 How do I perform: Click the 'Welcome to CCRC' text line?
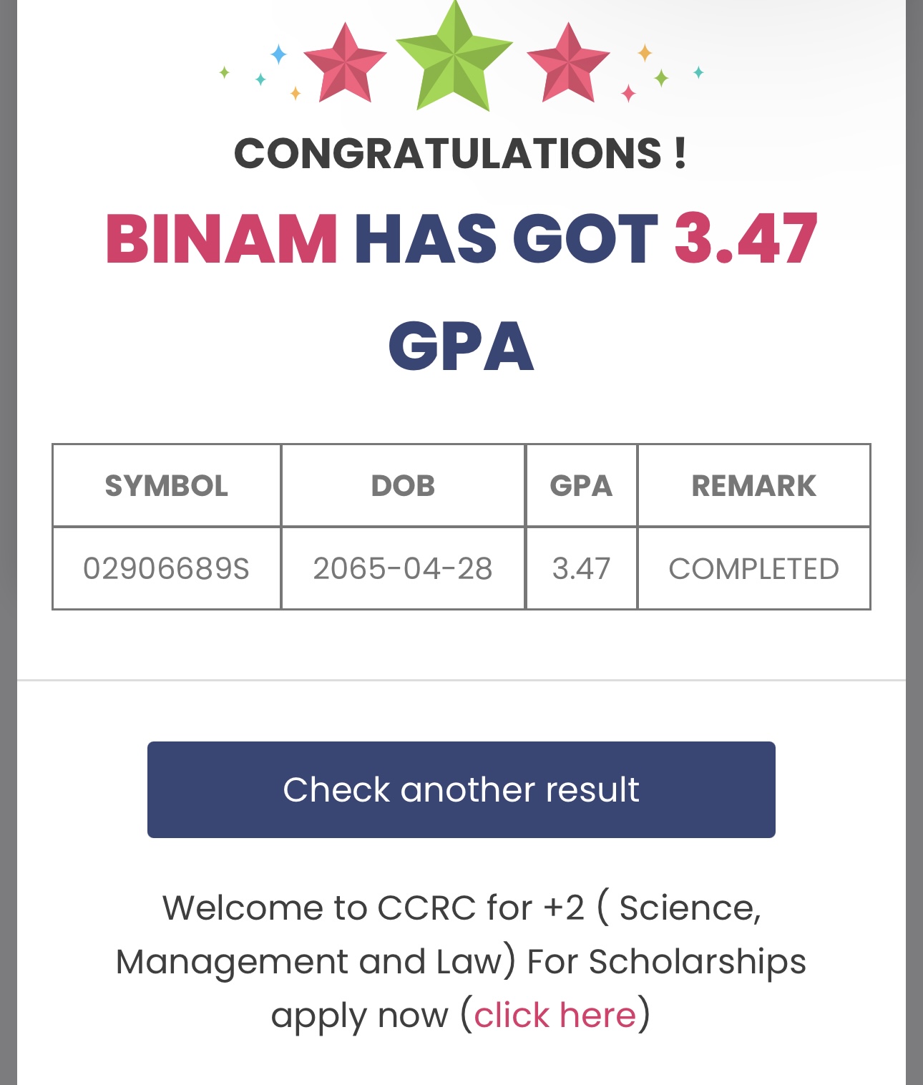click(x=461, y=908)
